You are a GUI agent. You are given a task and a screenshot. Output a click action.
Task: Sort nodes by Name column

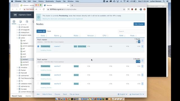point(57,36)
